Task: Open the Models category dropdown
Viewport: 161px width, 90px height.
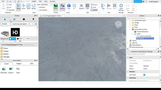Action: point(6,24)
